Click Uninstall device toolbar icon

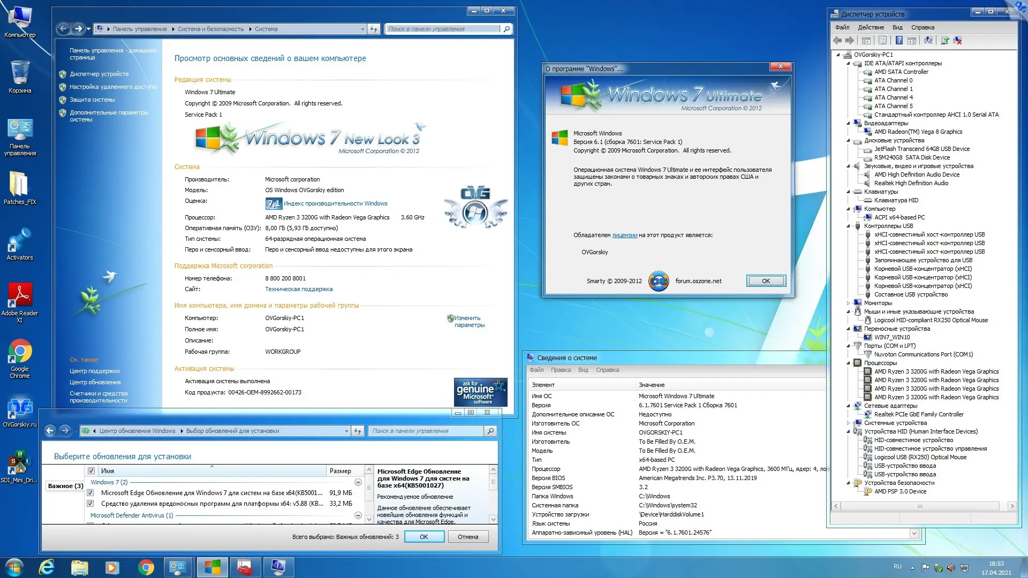pos(958,40)
